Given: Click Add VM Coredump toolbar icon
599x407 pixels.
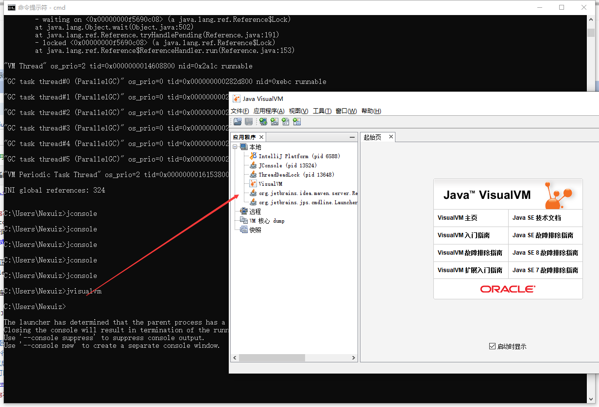Looking at the screenshot, I should click(286, 122).
